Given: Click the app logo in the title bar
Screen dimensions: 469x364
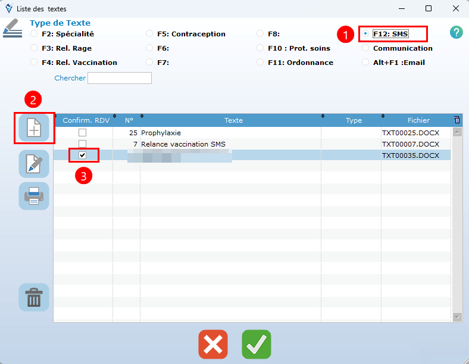Looking at the screenshot, I should pos(9,9).
